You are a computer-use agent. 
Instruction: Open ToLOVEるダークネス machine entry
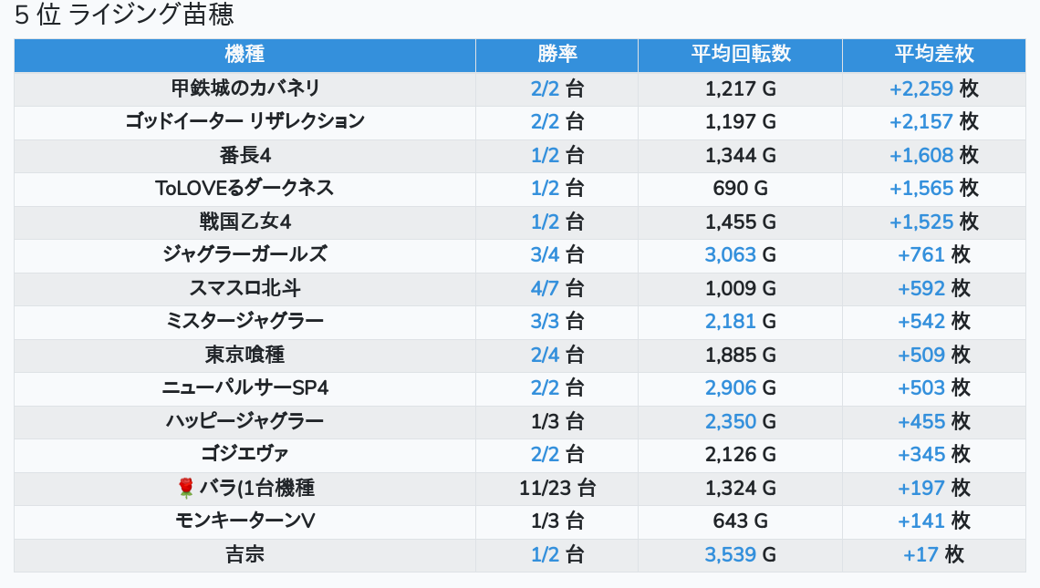[244, 188]
